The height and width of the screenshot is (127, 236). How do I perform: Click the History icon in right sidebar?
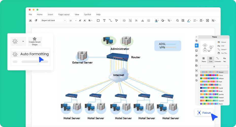point(196,80)
